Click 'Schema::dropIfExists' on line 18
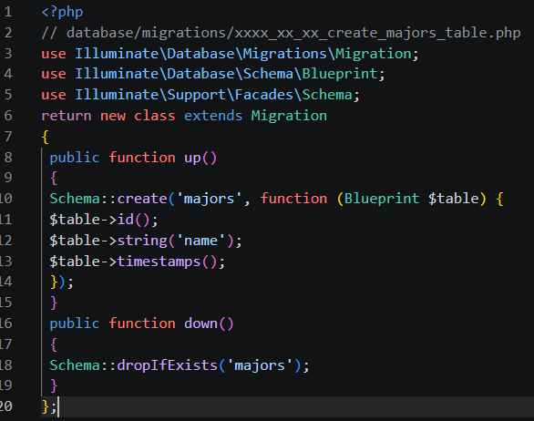 (133, 365)
